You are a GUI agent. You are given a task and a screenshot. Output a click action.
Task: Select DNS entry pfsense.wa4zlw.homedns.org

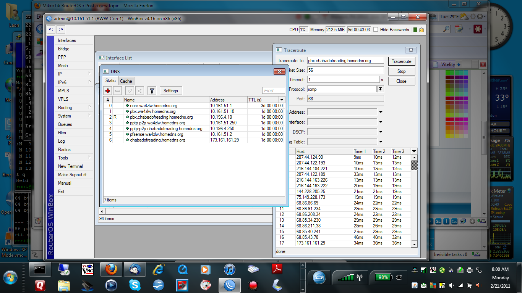click(x=195, y=134)
